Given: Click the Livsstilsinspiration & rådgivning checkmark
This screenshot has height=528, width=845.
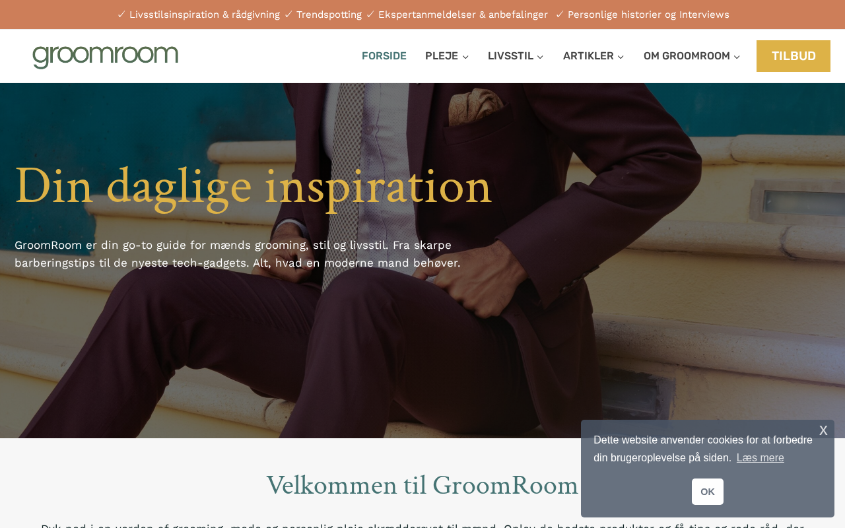Looking at the screenshot, I should (x=121, y=15).
